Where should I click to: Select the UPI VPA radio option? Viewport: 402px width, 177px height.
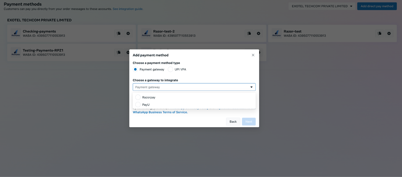coord(170,70)
